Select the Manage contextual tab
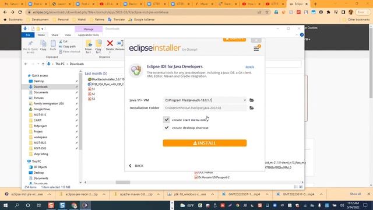Screen dimensions: 373x210 click(89, 29)
